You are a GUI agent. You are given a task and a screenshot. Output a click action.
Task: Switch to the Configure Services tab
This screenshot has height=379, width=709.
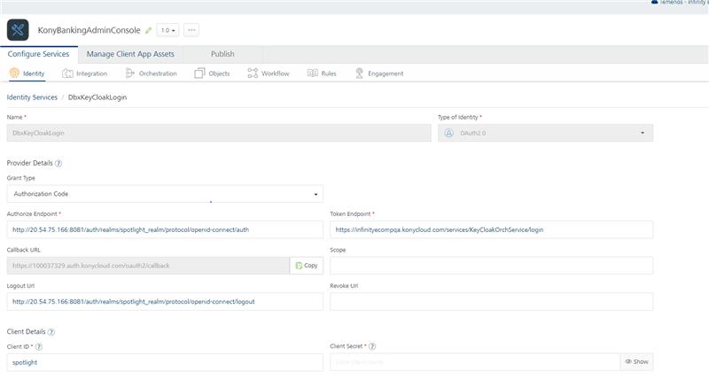point(38,54)
